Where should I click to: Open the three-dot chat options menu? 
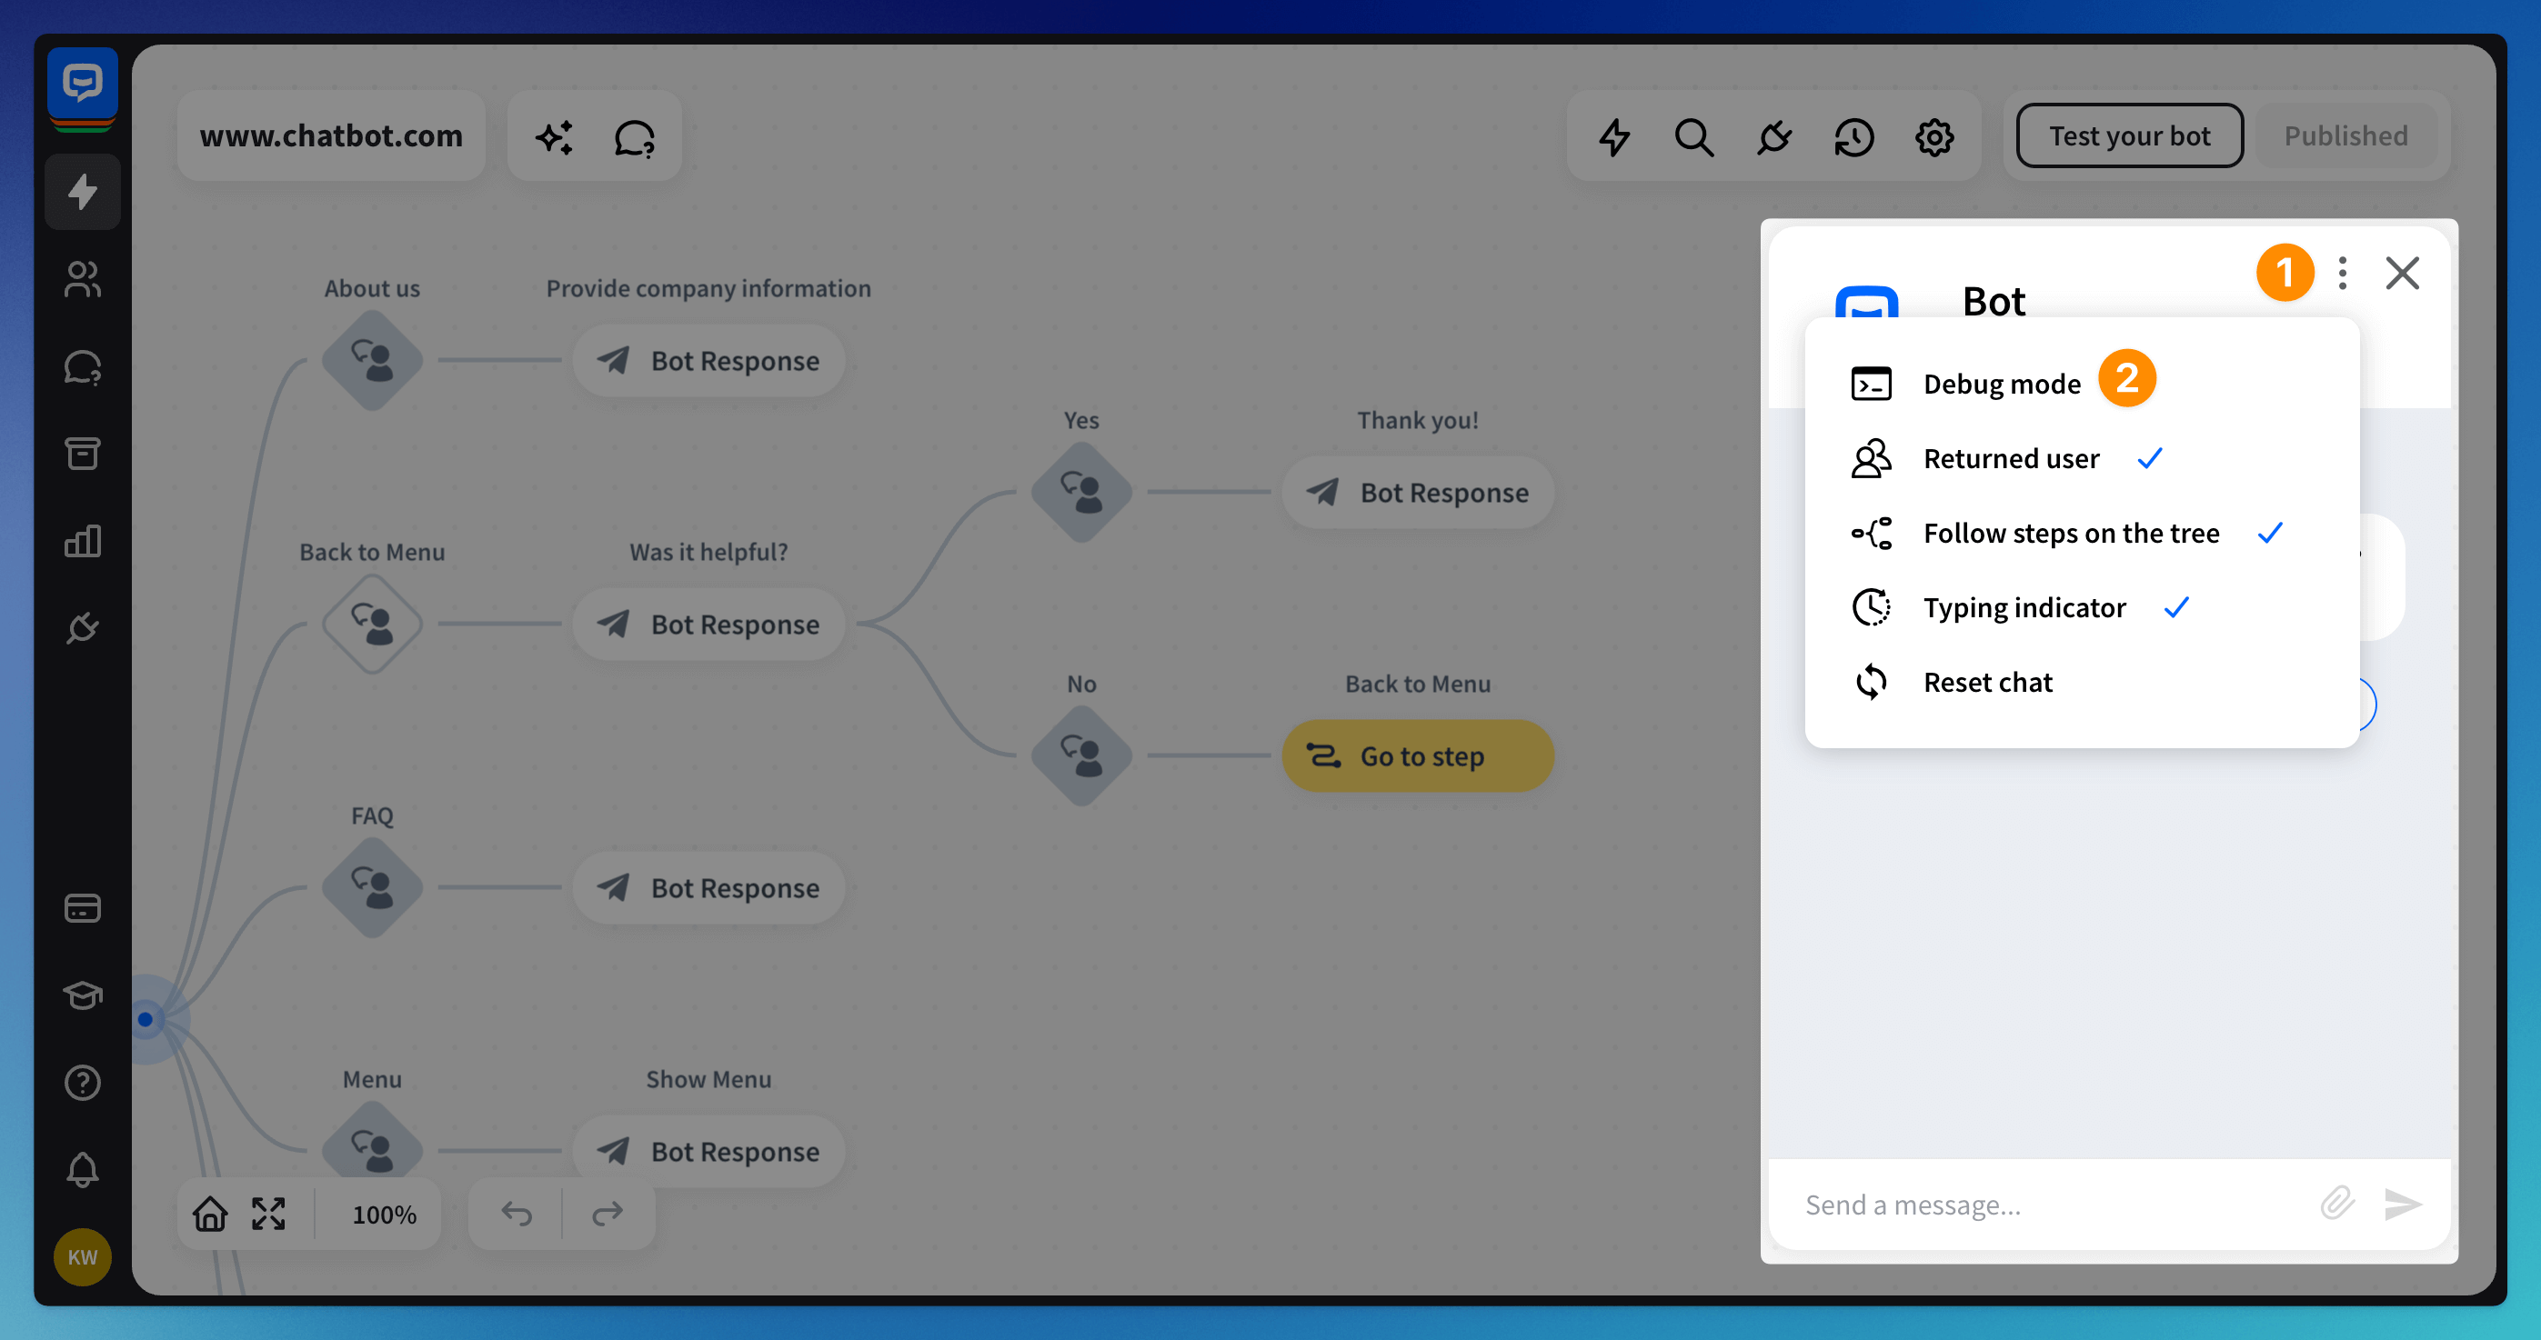point(2342,273)
